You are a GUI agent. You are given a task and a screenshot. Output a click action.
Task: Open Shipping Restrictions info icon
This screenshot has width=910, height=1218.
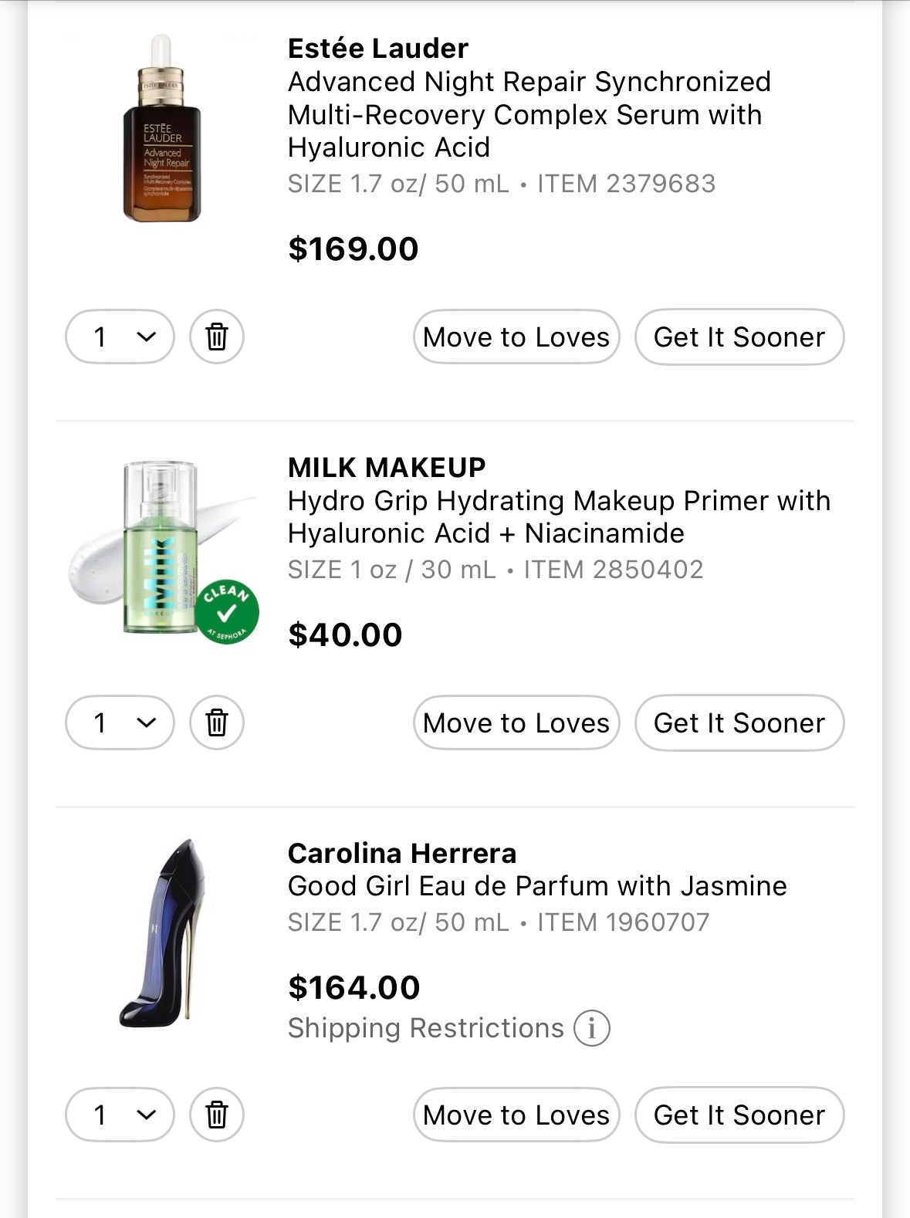coord(592,1029)
